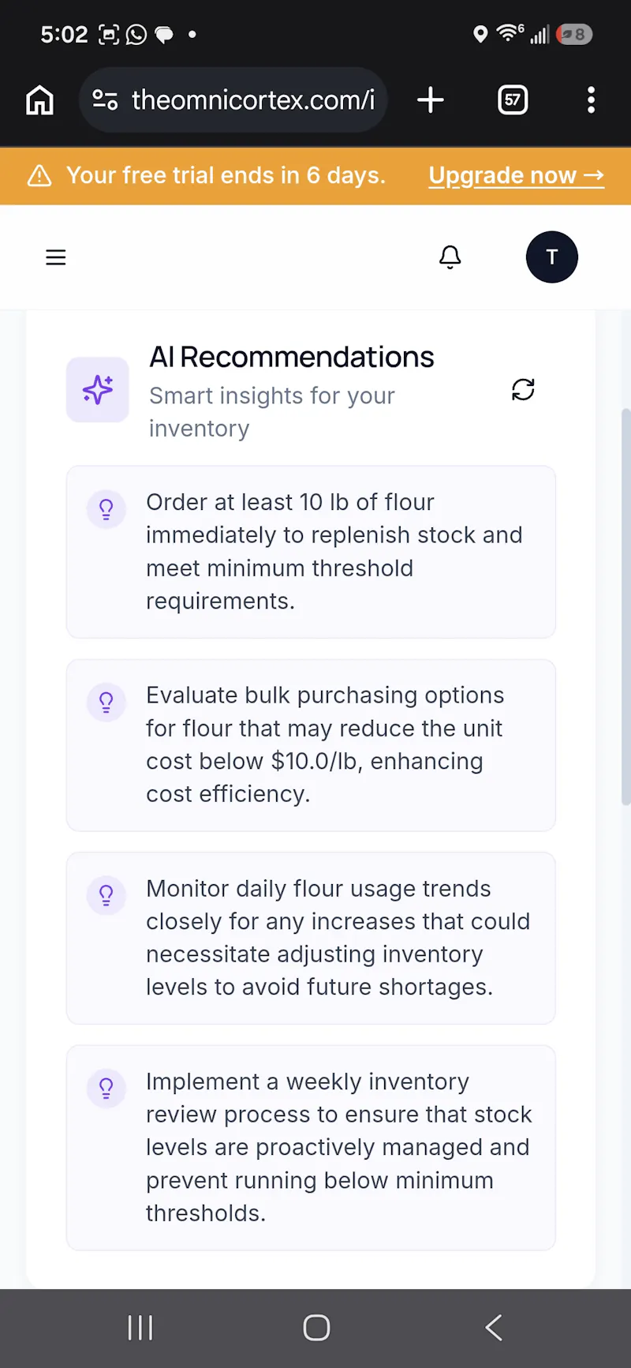Image resolution: width=631 pixels, height=1368 pixels.
Task: Click the Upgrade now link
Action: 517,176
